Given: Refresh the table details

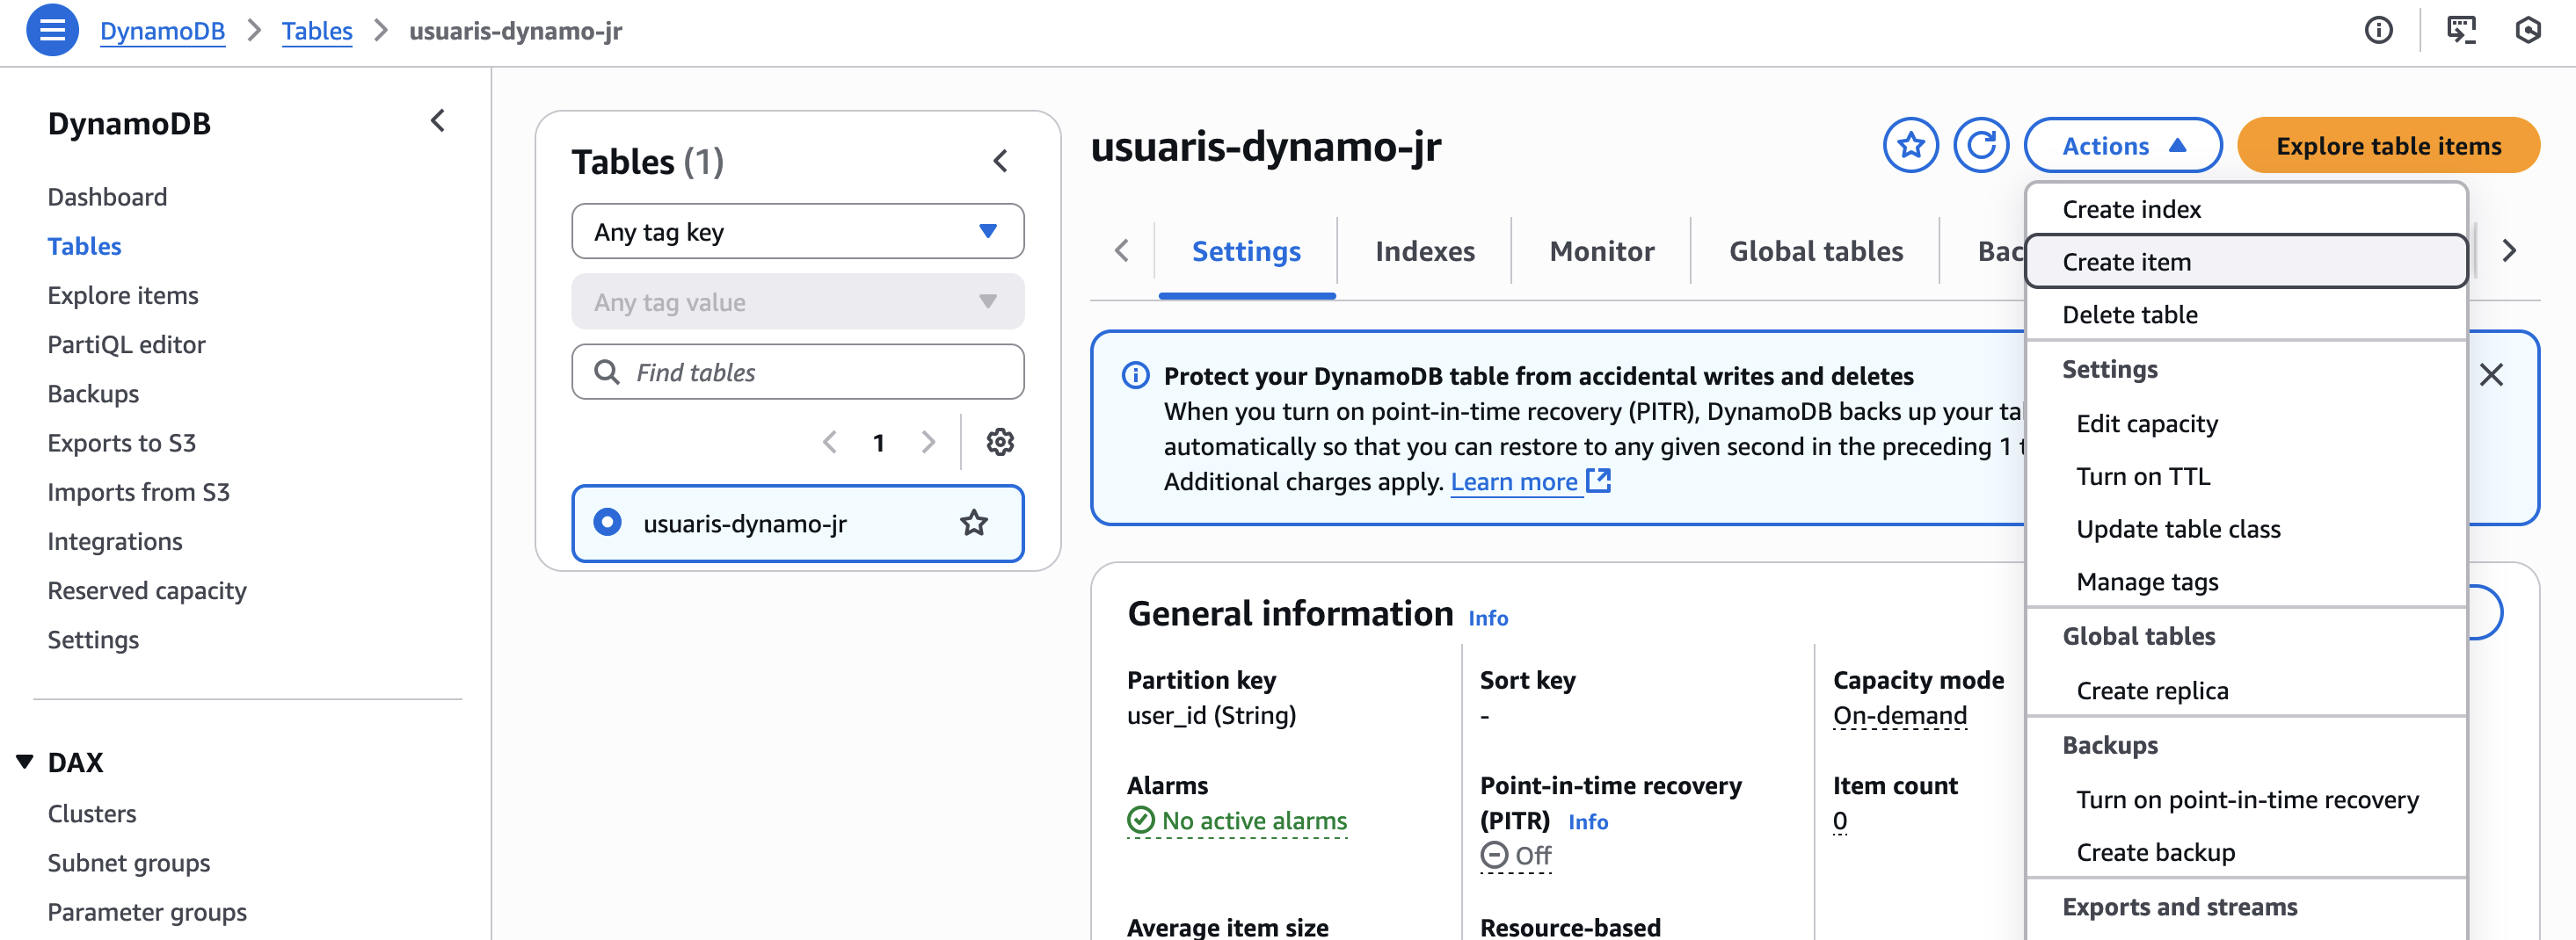Looking at the screenshot, I should coord(1980,146).
